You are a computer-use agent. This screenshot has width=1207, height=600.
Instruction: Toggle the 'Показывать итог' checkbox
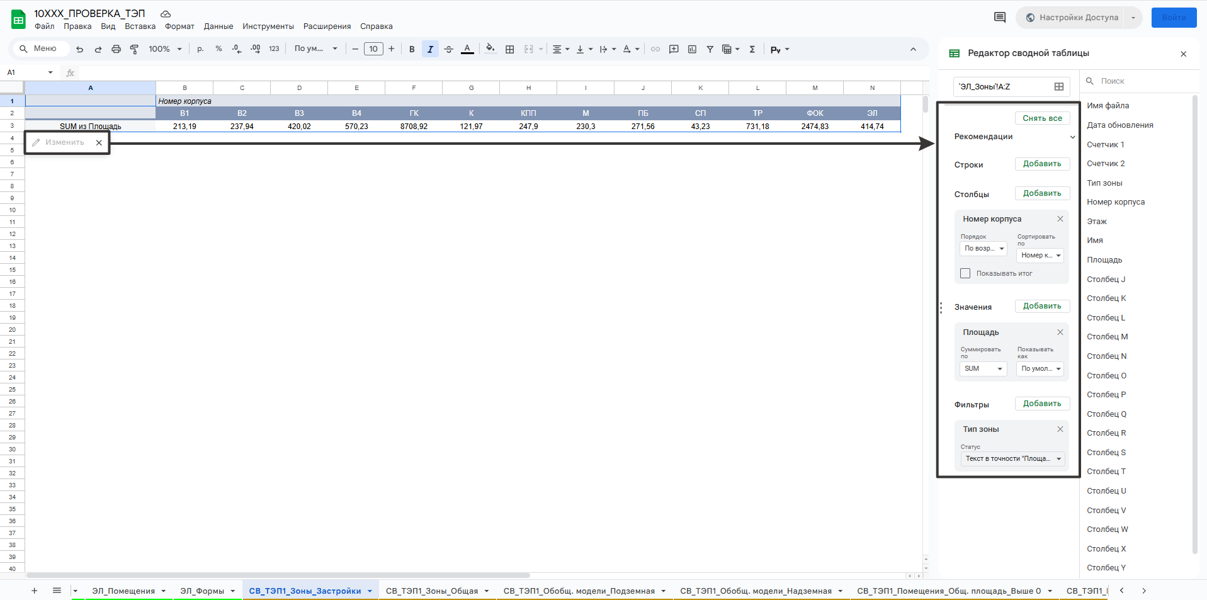[x=965, y=273]
